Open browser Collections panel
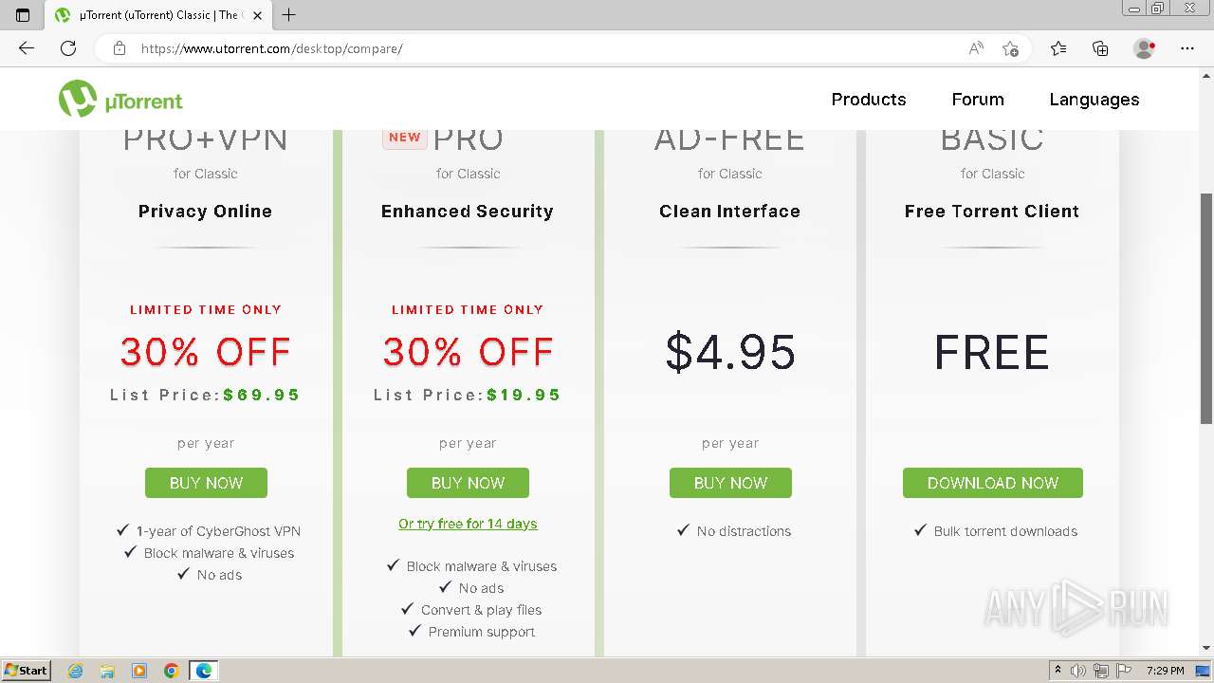Screen dimensions: 1214x683 1100,48
